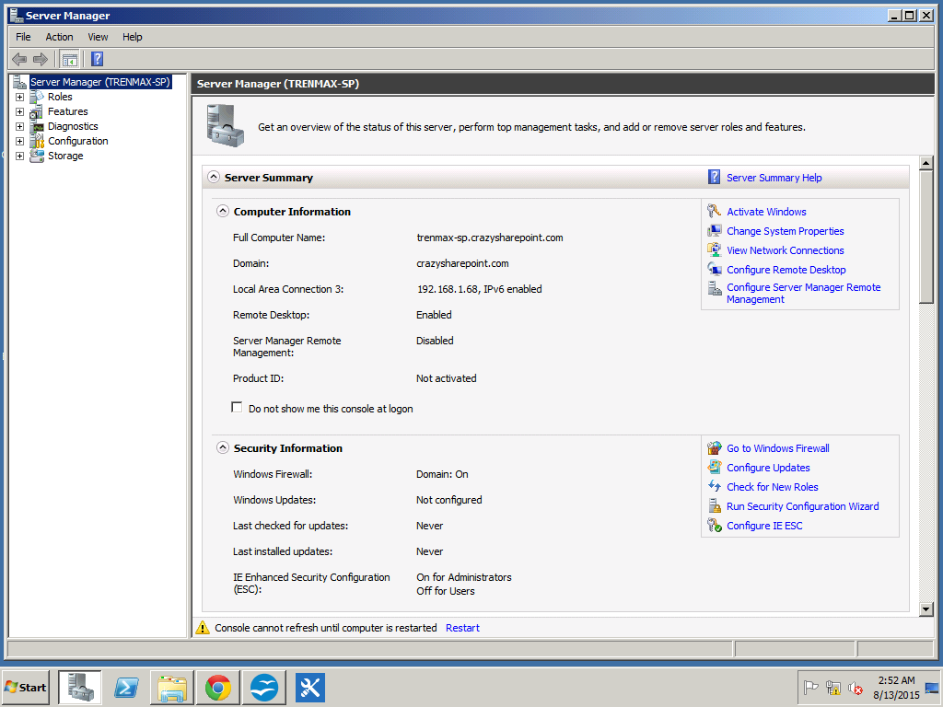943x707 pixels.
Task: Click the '192.168.1.68, IPv6 enabled' value
Action: pos(479,289)
